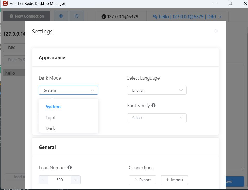Click the Load Number help question mark
Screen dimensions: 248x190
coord(70,167)
